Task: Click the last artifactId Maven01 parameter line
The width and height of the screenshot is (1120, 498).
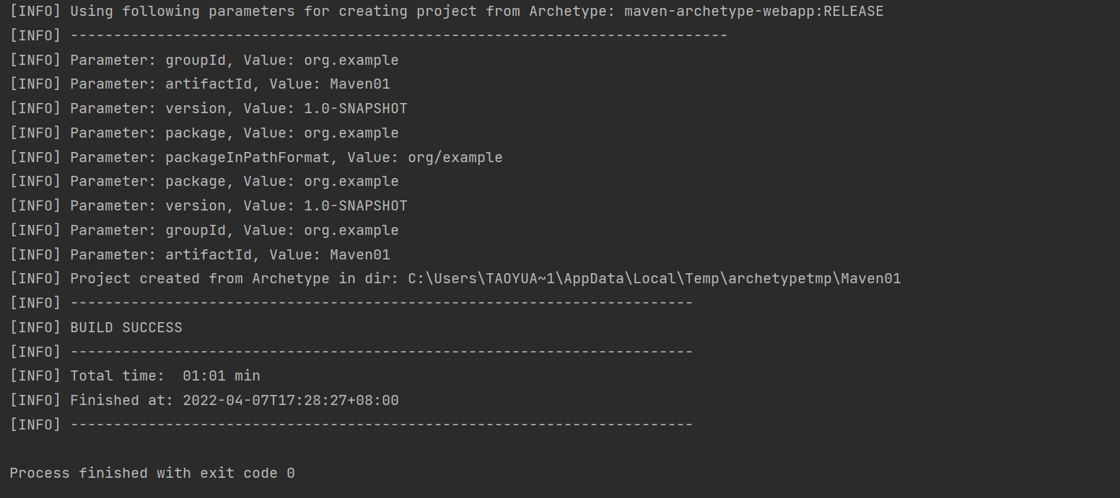Action: click(229, 255)
